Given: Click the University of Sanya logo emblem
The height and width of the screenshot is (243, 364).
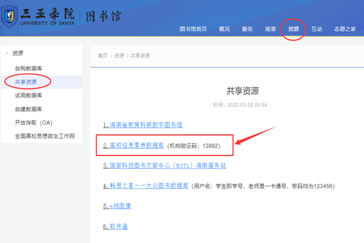Looking at the screenshot, I should pos(9,16).
